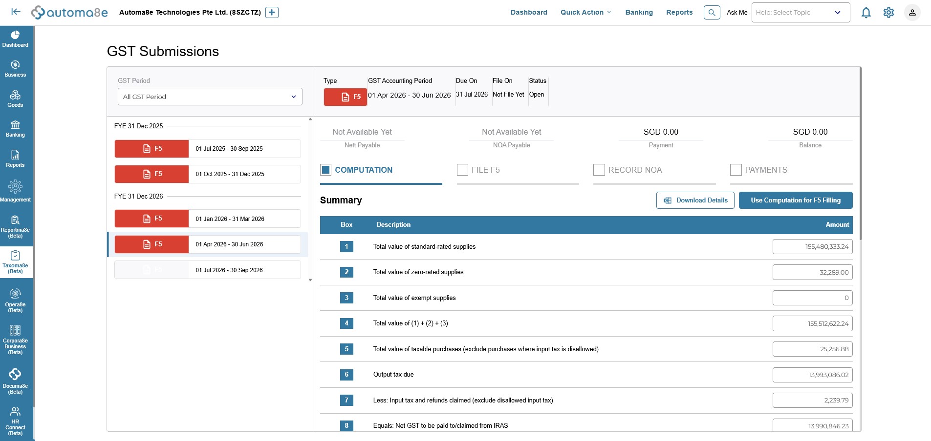
Task: Click Box 1 amount field 155,480,333.24
Action: [812, 246]
